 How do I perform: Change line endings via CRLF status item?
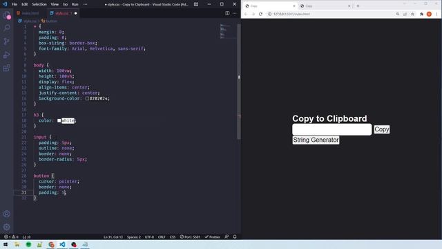click(162, 237)
